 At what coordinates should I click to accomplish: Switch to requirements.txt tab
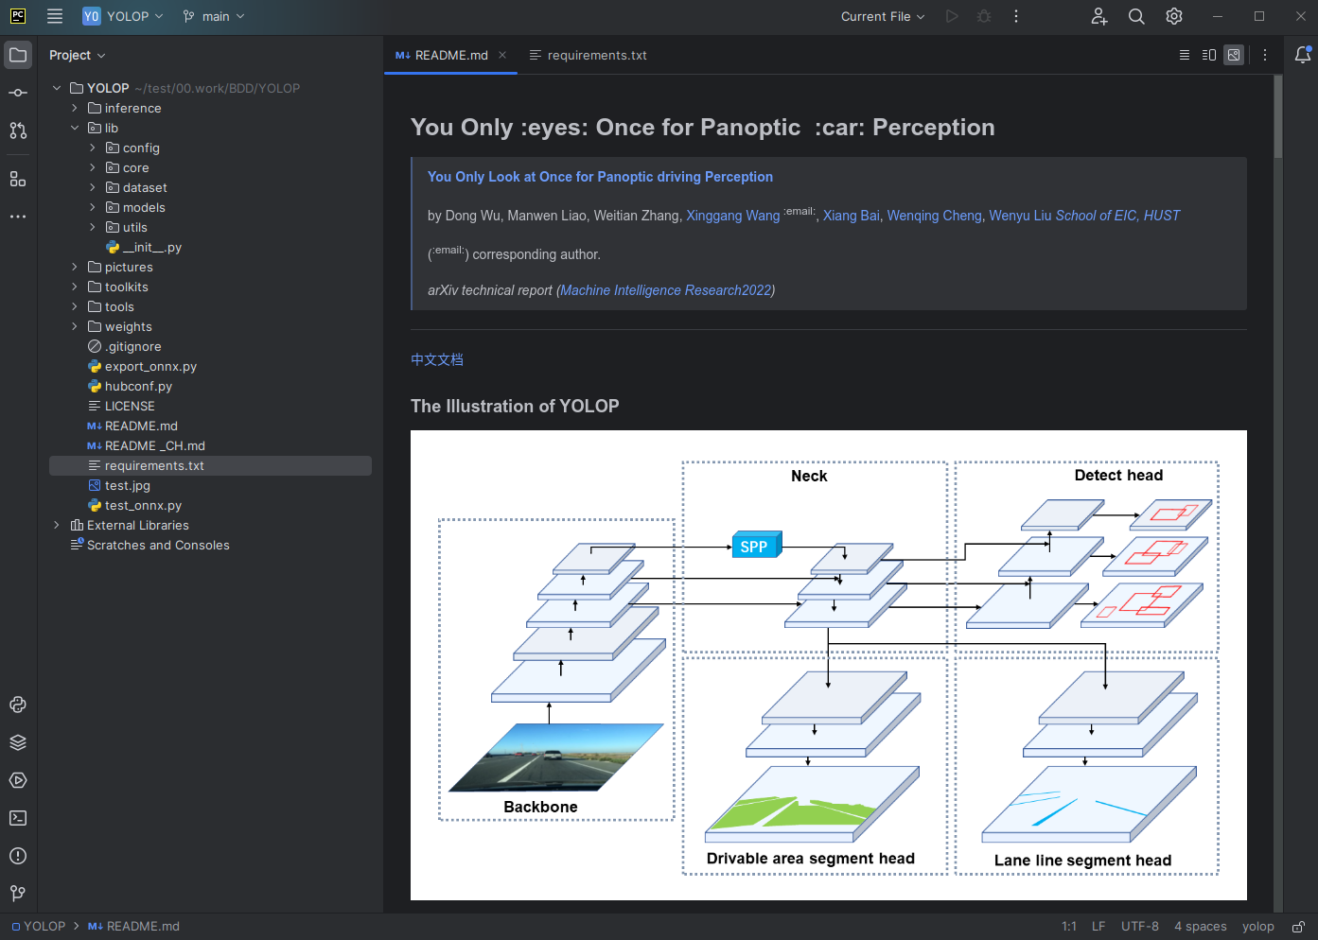[x=588, y=55]
